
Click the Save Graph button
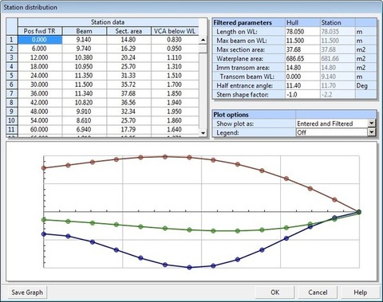(27, 292)
